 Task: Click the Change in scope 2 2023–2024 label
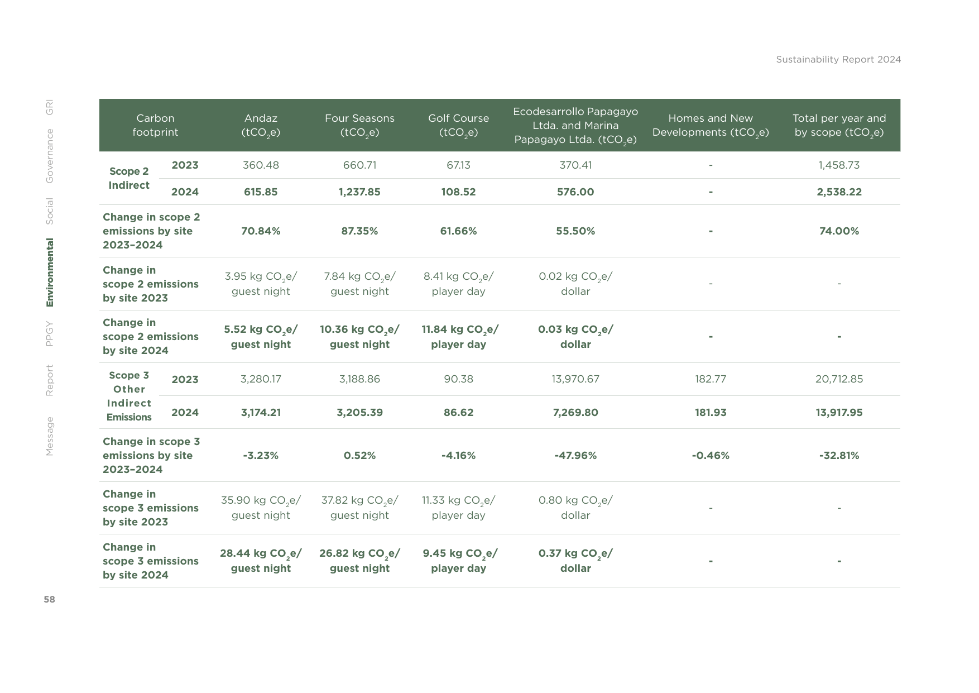point(151,231)
